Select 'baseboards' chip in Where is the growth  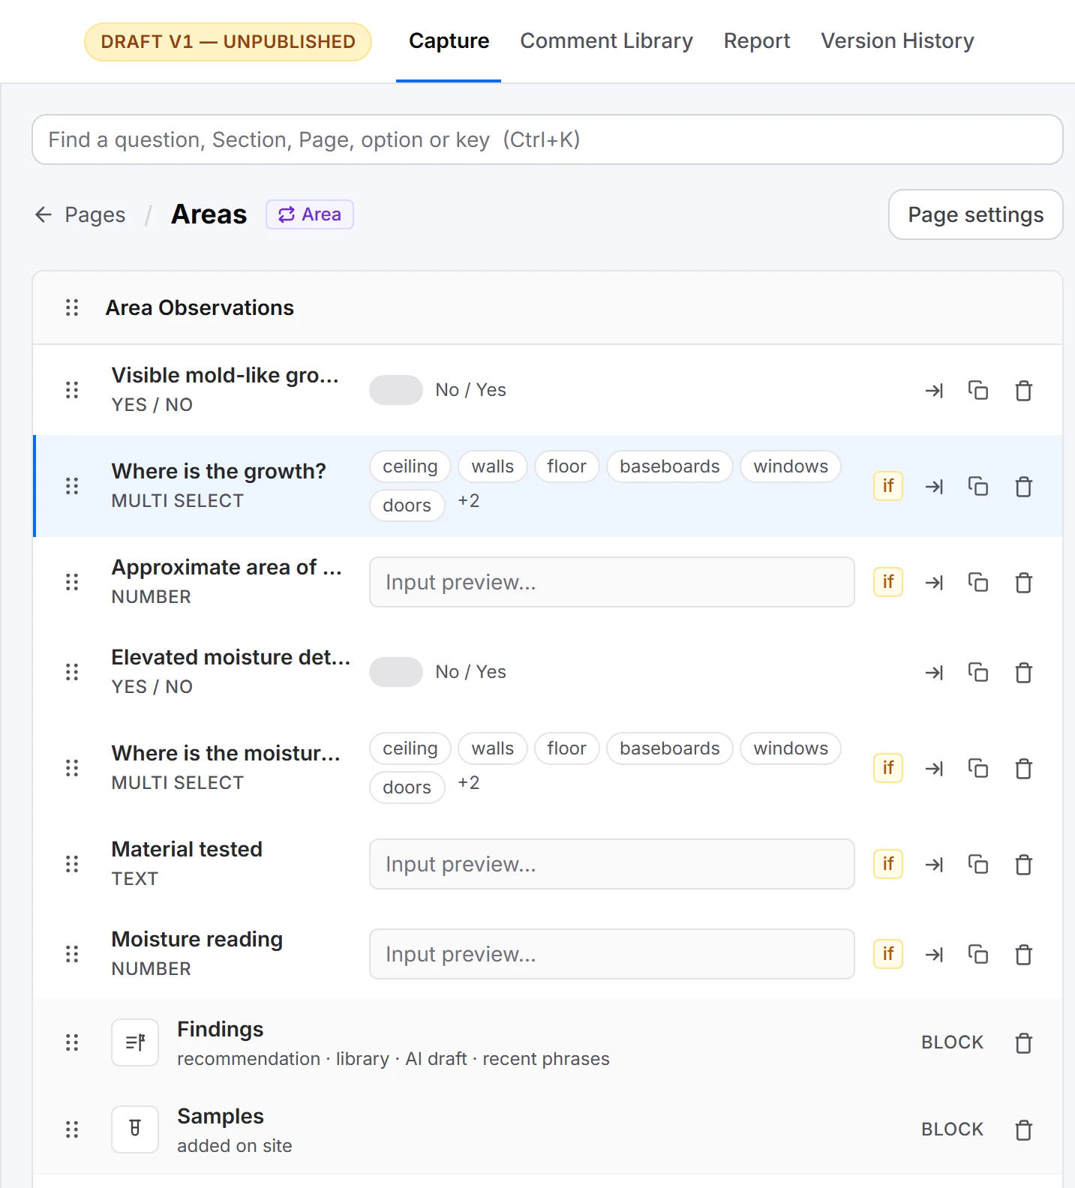(x=669, y=466)
